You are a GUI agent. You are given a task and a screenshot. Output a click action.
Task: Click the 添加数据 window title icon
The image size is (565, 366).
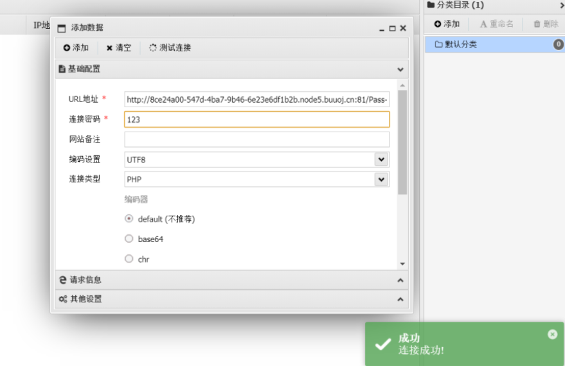coord(62,28)
